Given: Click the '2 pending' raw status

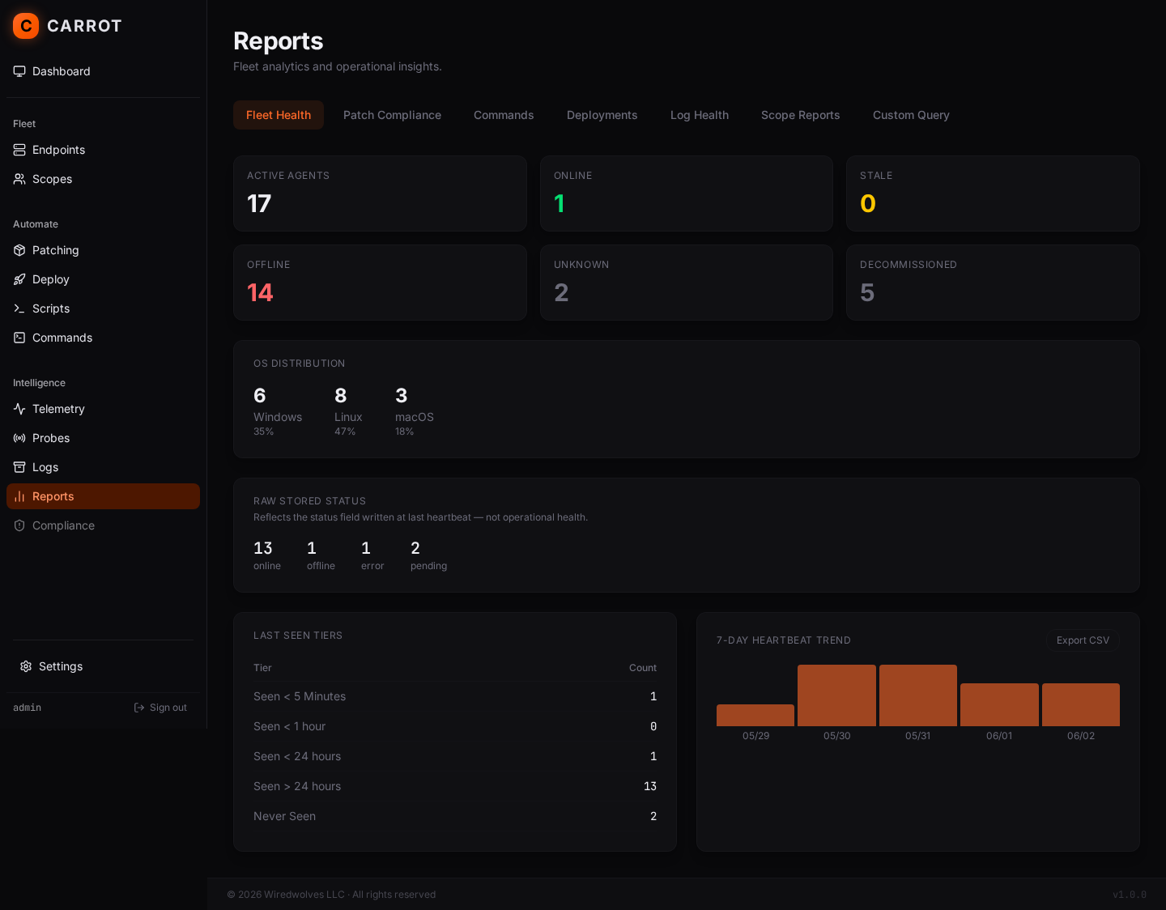Looking at the screenshot, I should (x=428, y=555).
